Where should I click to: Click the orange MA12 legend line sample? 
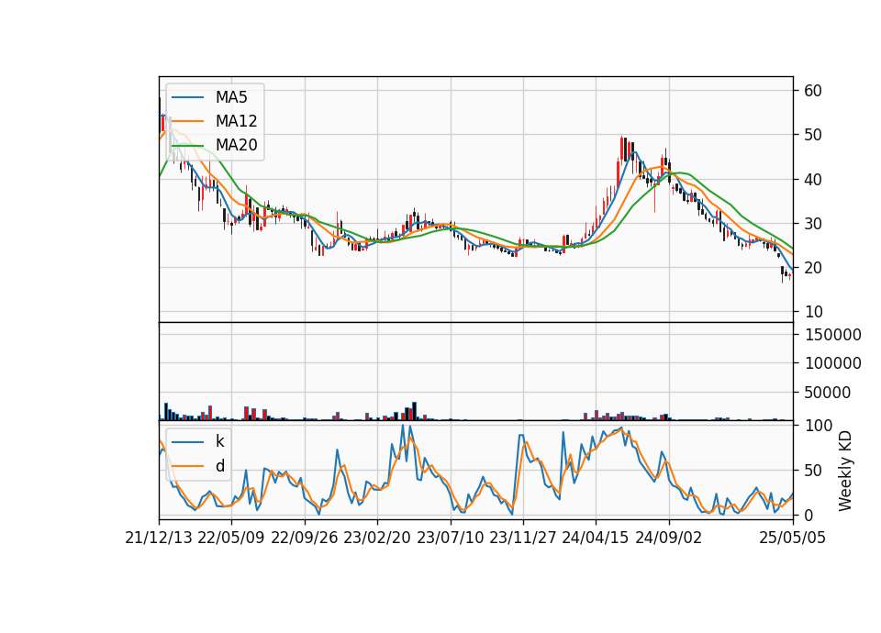[x=187, y=121]
